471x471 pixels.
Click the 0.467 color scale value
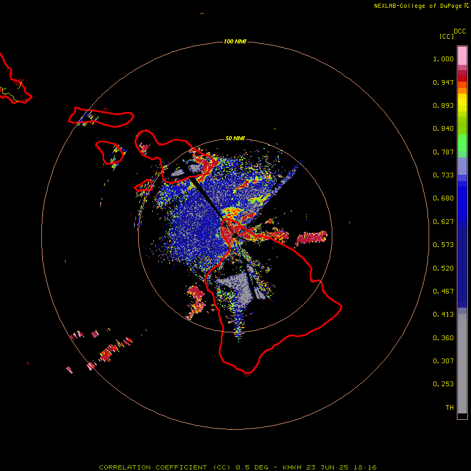[443, 291]
